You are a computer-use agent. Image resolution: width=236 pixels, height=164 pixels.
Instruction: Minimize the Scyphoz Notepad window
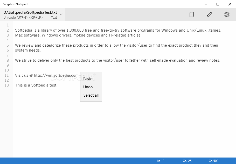pyautogui.click(x=206, y=4)
